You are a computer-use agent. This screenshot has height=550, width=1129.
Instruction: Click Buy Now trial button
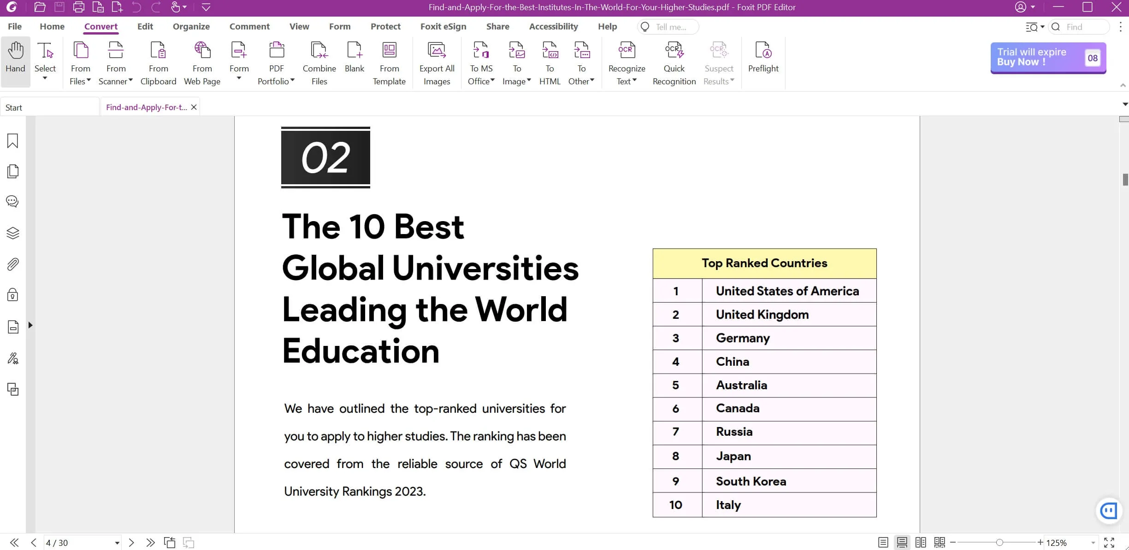tap(1046, 57)
